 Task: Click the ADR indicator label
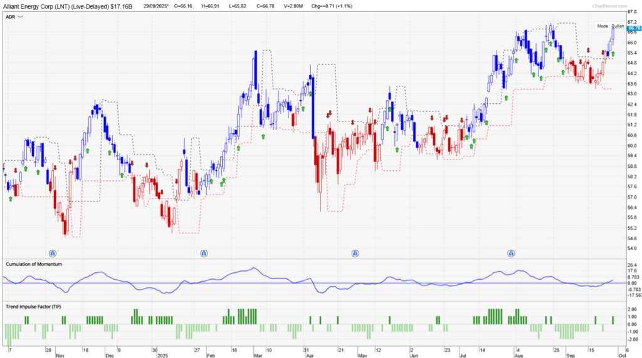pyautogui.click(x=10, y=18)
